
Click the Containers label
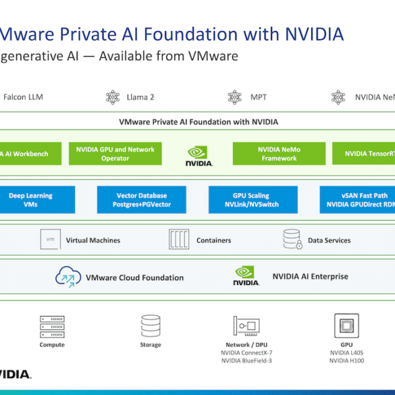[213, 240]
